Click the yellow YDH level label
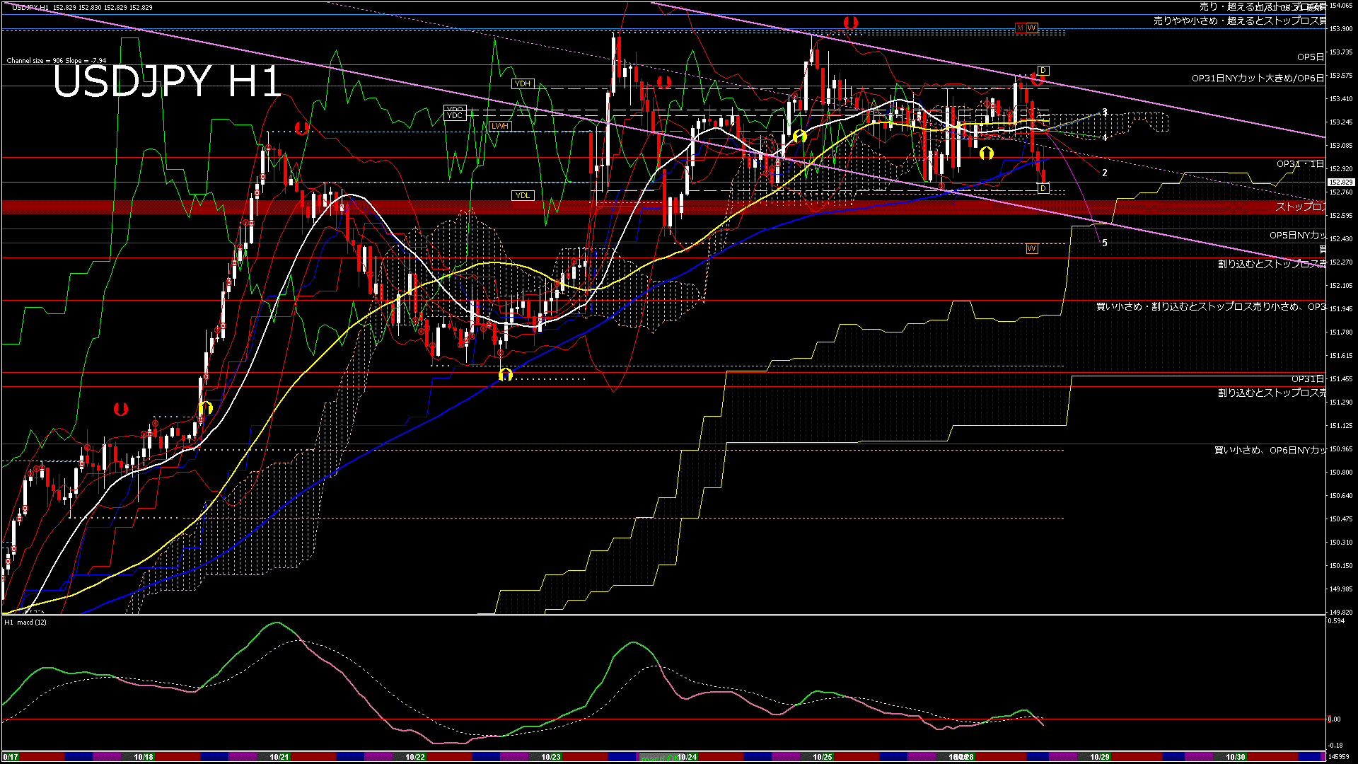Screen dimensions: 1358x764 [x=522, y=83]
